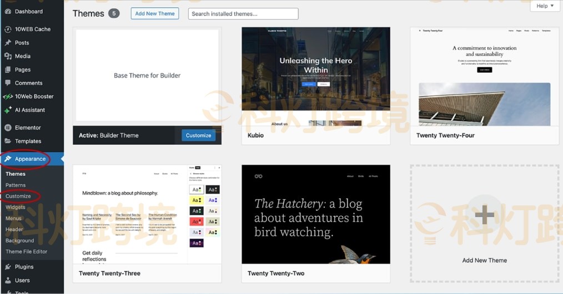Viewport: 563px width, 294px height.
Task: Click the Dashboard gauge icon
Action: (8, 11)
